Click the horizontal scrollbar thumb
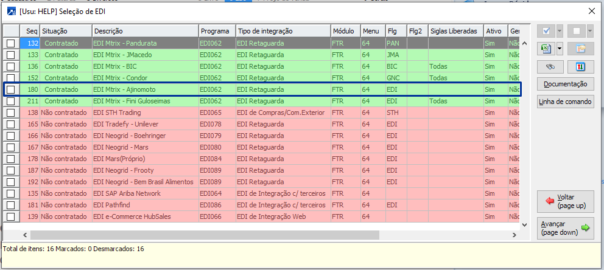This screenshot has height=270, width=604. [x=205, y=235]
